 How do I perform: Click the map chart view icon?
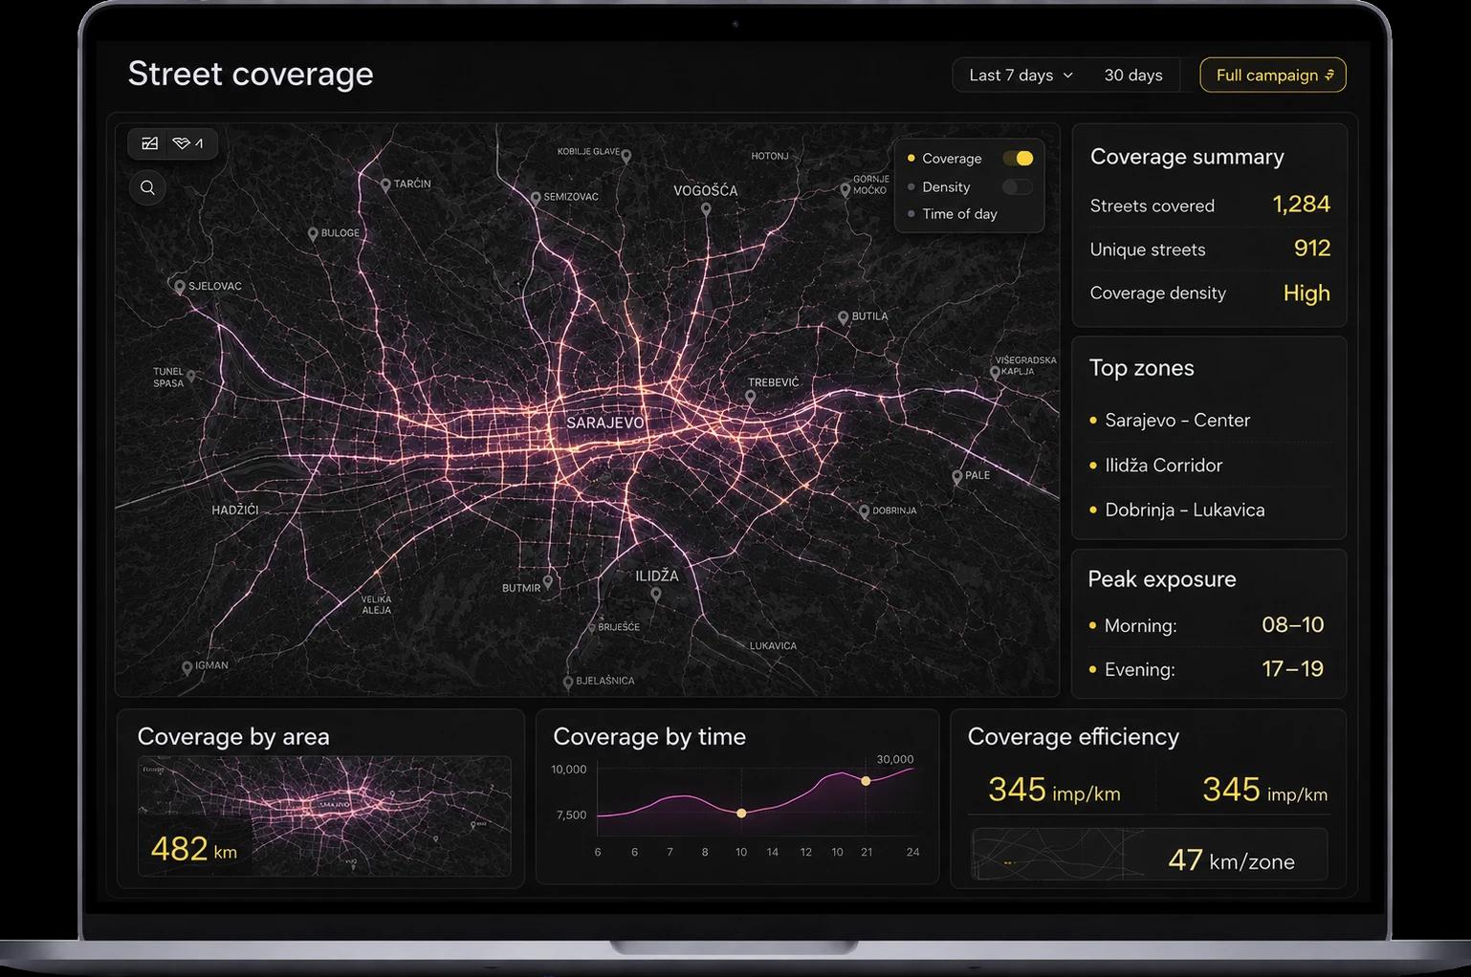(150, 143)
